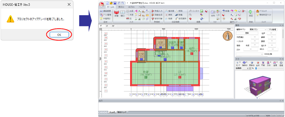The image size is (285, 117).
Task: Toggle the pin on the 属性 panel
Action: coord(280,25)
